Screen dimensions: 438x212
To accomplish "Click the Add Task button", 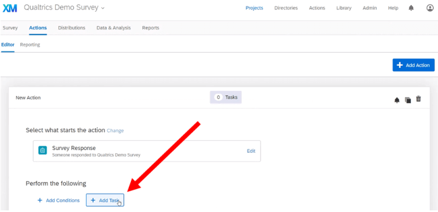I will (105, 200).
